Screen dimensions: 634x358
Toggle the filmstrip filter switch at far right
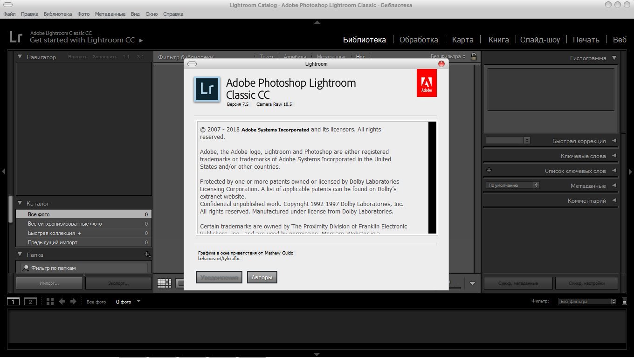(x=625, y=302)
